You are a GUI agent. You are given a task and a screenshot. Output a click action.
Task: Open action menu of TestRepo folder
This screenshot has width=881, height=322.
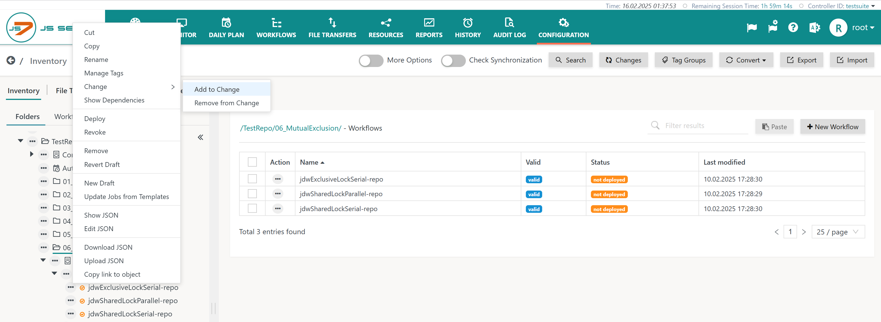tap(32, 141)
